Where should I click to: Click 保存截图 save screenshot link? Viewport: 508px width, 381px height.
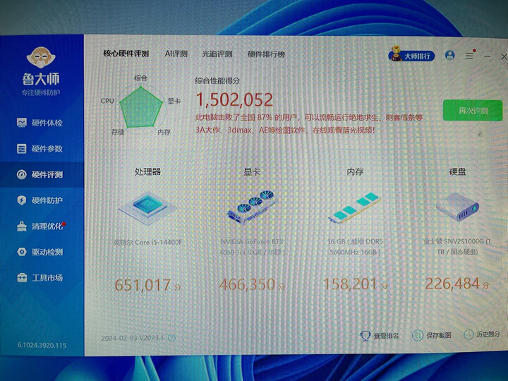pos(438,335)
